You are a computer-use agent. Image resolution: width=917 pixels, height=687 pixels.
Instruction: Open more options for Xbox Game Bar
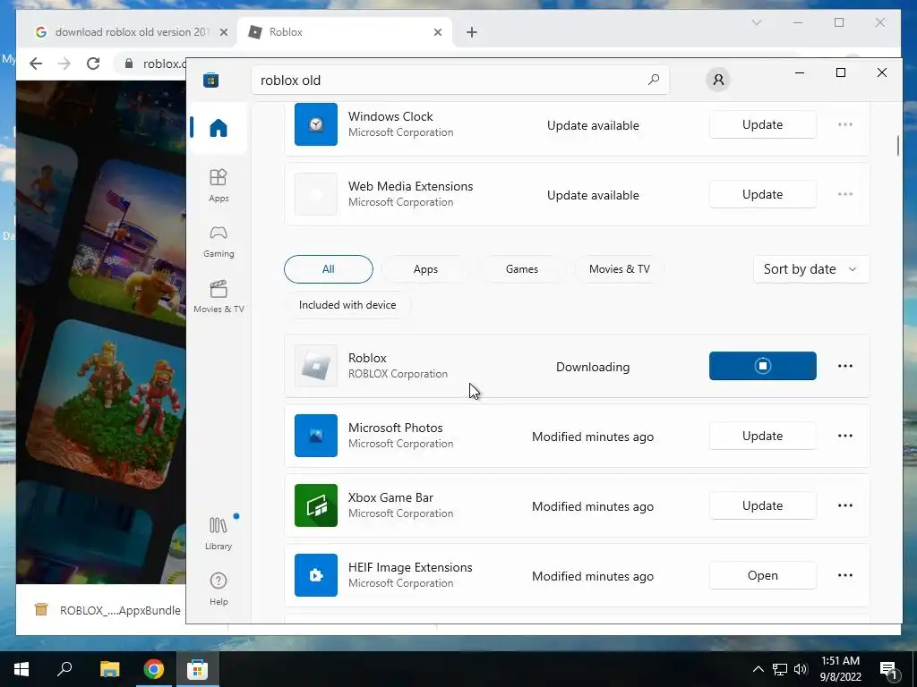tap(845, 505)
